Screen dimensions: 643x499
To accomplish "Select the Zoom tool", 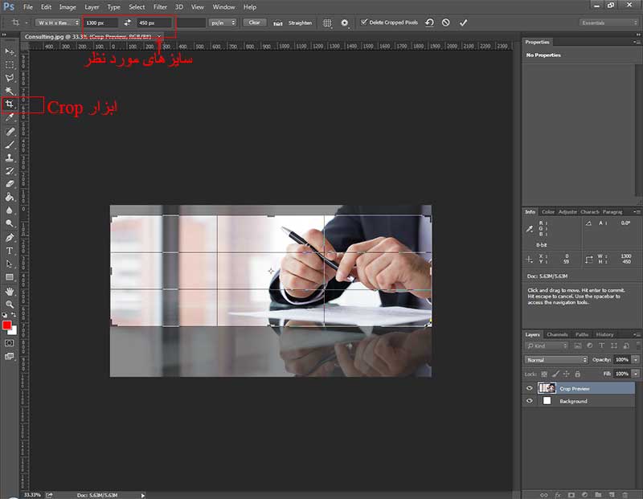I will coord(10,305).
